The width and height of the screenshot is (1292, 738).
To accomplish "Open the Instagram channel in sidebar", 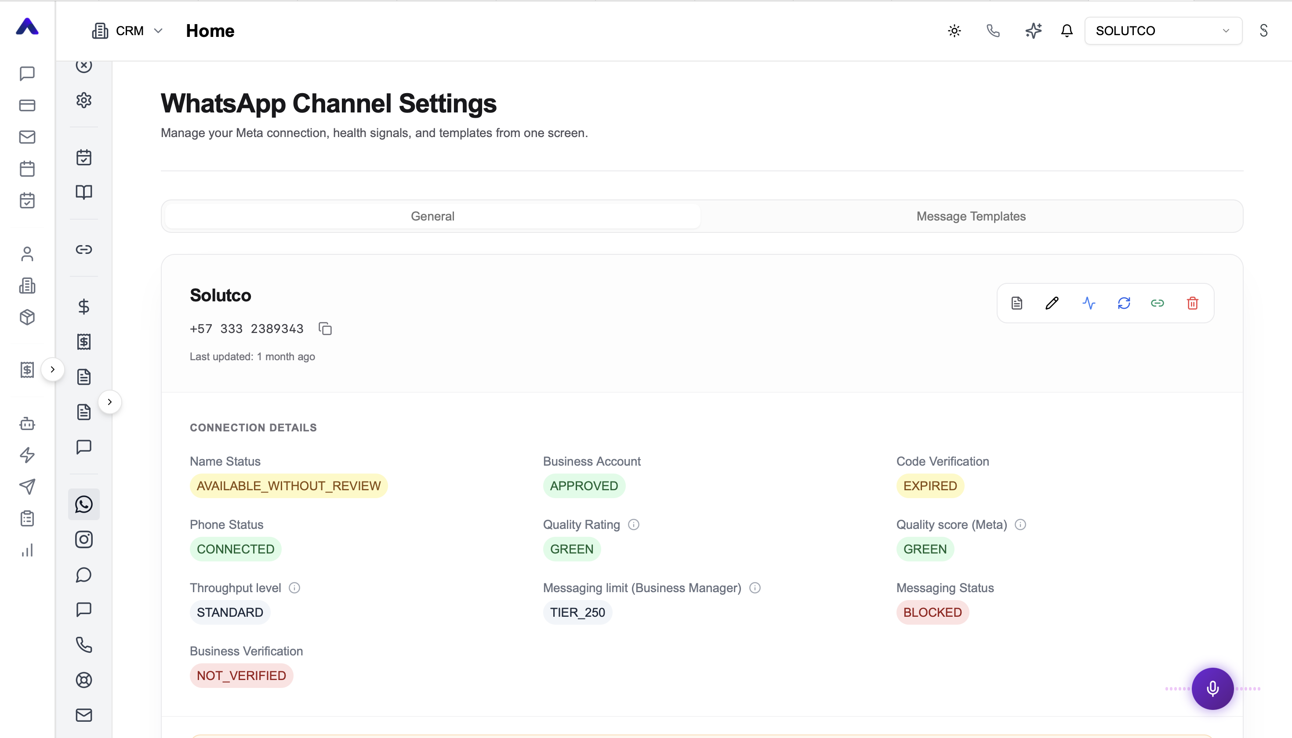I will (83, 539).
